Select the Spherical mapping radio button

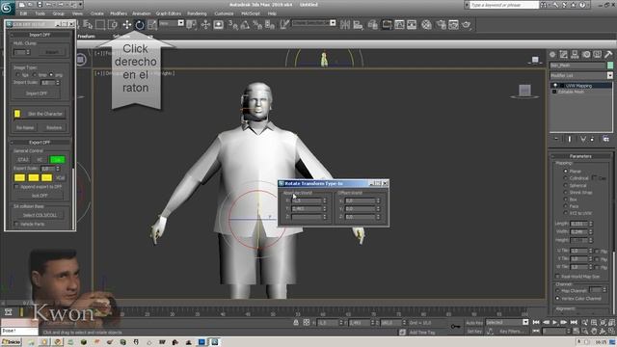566,185
